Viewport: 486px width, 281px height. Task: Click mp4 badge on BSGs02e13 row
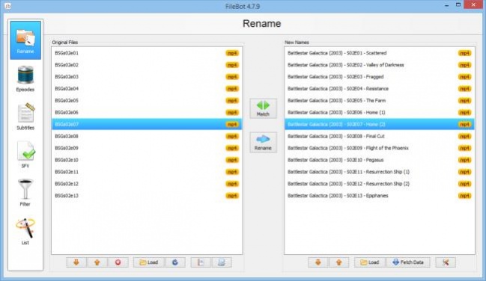232,196
